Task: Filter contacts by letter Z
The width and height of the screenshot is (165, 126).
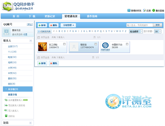Action: pos(126,31)
